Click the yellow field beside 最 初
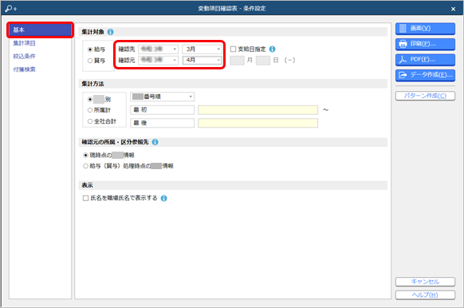 (x=258, y=110)
